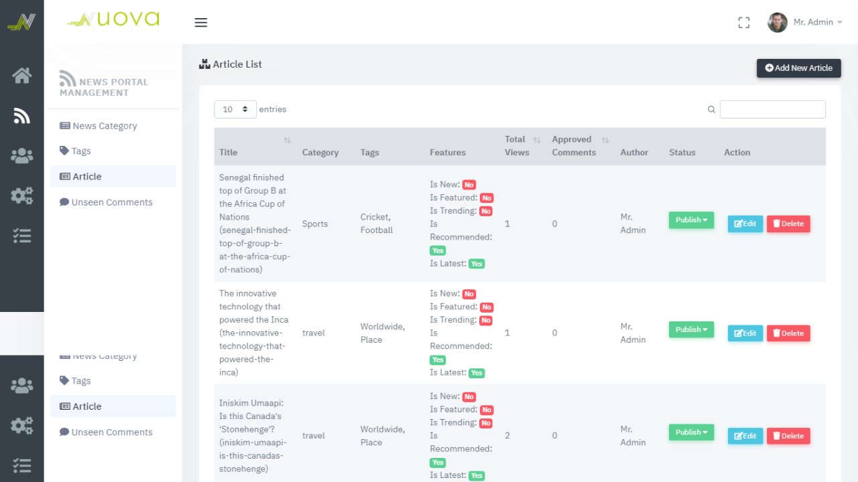The width and height of the screenshot is (858, 482).
Task: Click the Mr. Admin profile avatar
Action: (777, 22)
